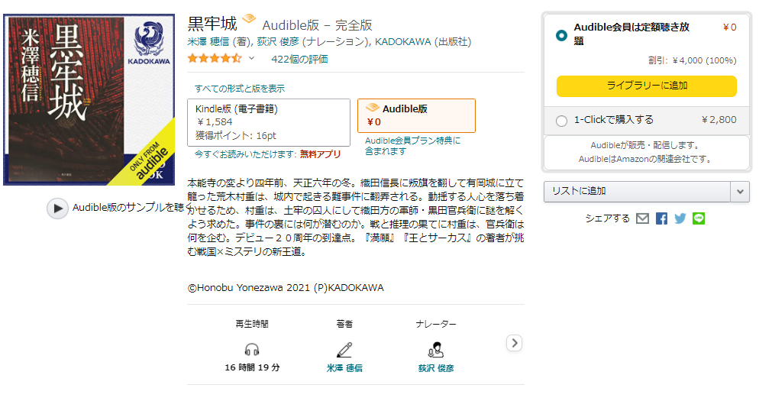Select the Kindle版 (電子書籍) format box

click(x=269, y=122)
